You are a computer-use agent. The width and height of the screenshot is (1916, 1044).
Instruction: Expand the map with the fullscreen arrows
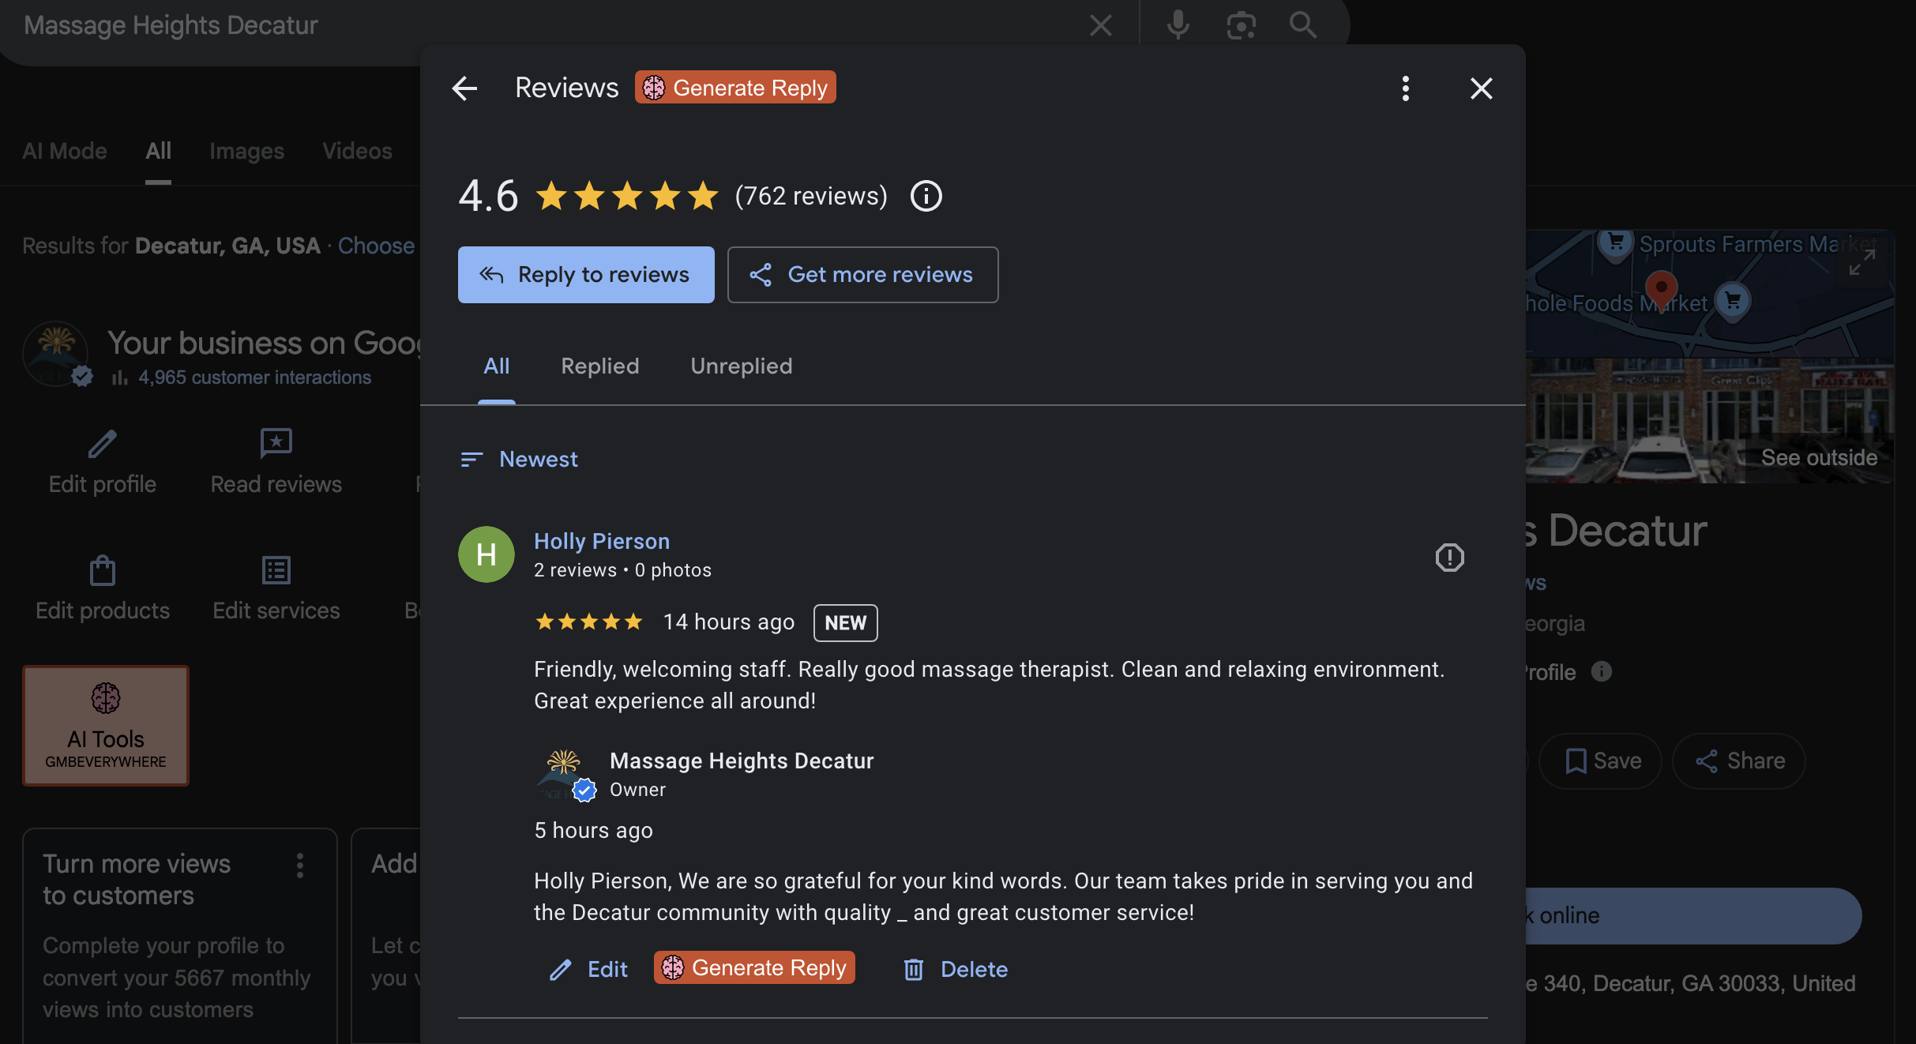(1861, 261)
